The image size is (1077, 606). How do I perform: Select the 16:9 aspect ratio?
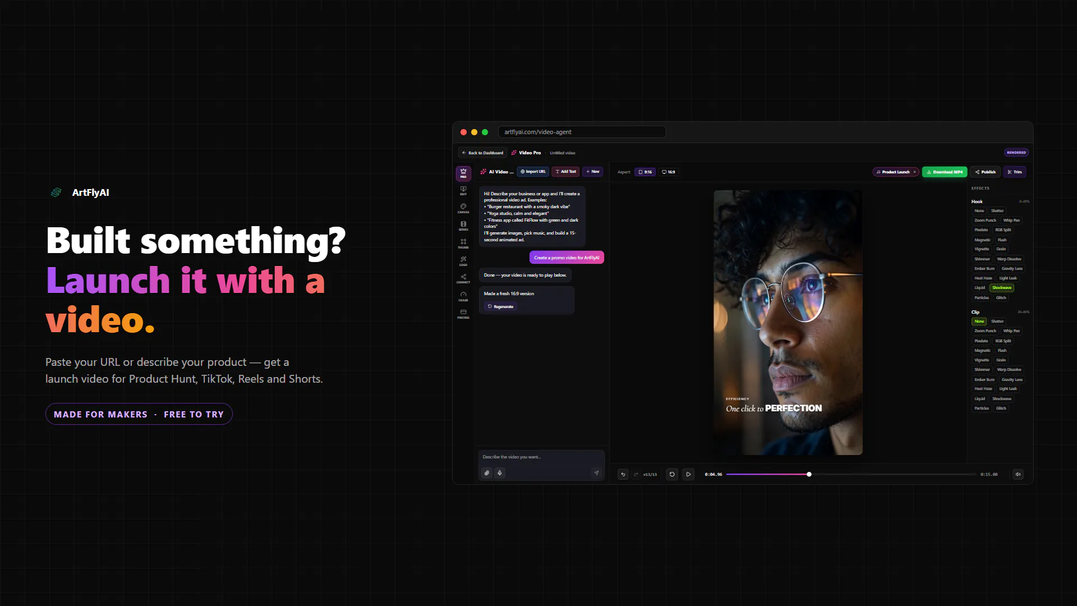click(669, 172)
